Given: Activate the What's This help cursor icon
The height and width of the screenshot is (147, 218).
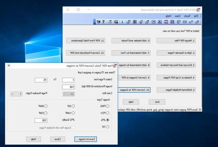Looking at the screenshot, I should tap(98, 22).
